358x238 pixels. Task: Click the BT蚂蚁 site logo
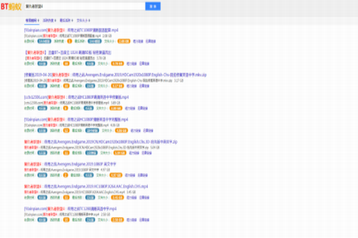pos(11,7)
